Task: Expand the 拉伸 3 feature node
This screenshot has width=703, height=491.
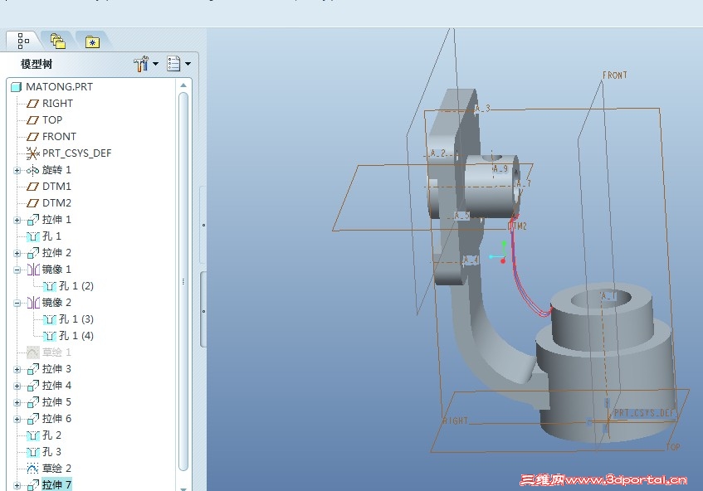Action: (x=17, y=369)
